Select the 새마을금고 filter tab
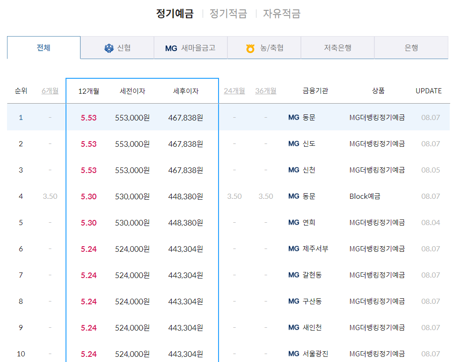The image size is (453, 362). 190,48
